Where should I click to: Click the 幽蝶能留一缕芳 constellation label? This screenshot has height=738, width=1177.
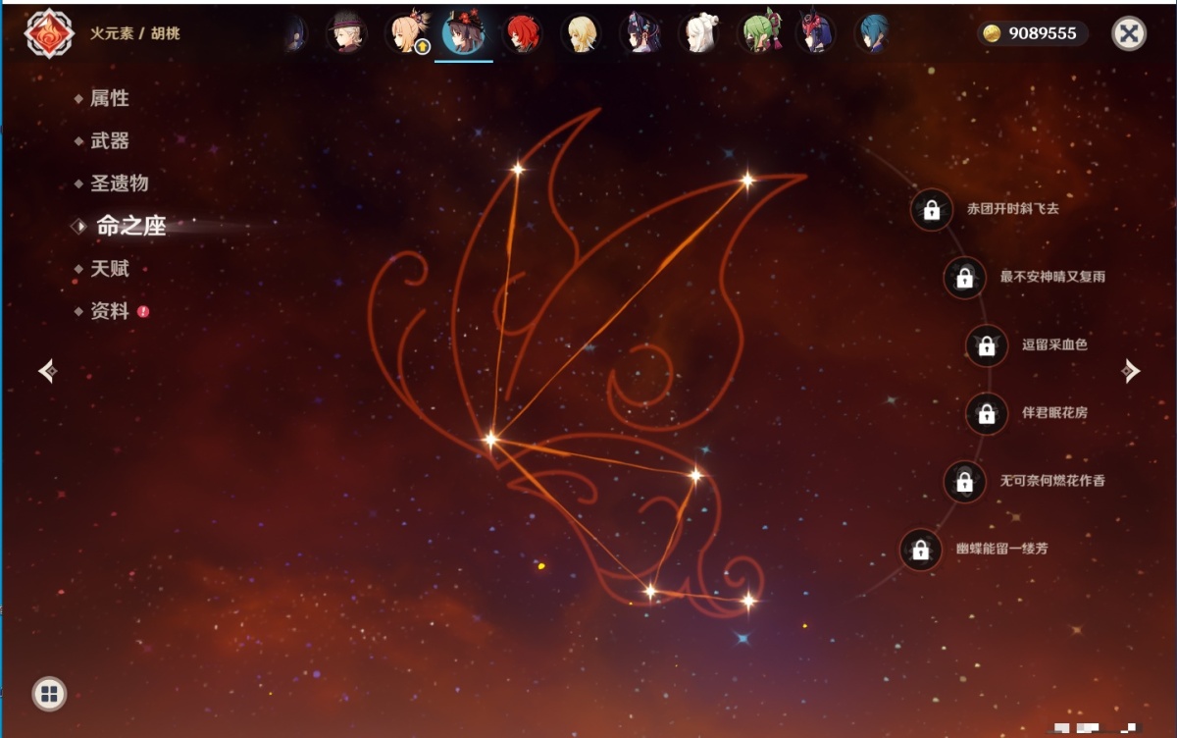(x=1002, y=549)
